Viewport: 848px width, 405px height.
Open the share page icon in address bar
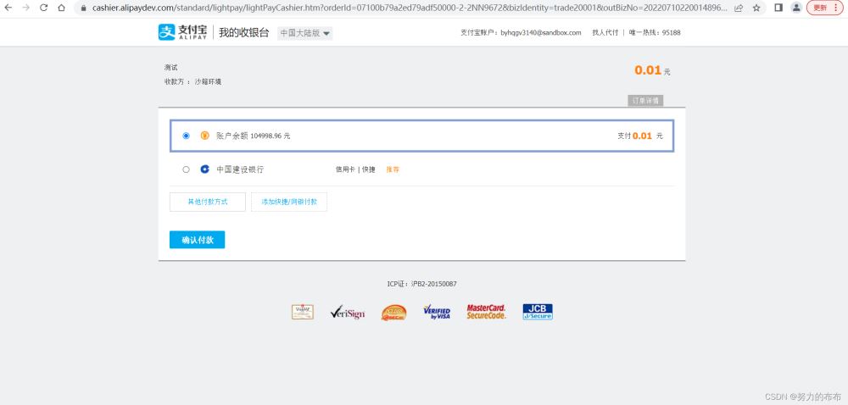739,8
